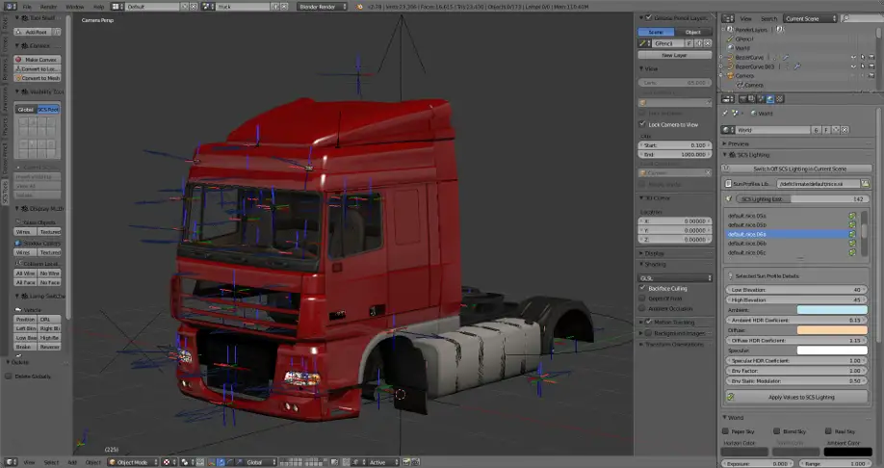The height and width of the screenshot is (468, 884).
Task: Expand the Transform Orientations panel
Action: tap(674, 344)
